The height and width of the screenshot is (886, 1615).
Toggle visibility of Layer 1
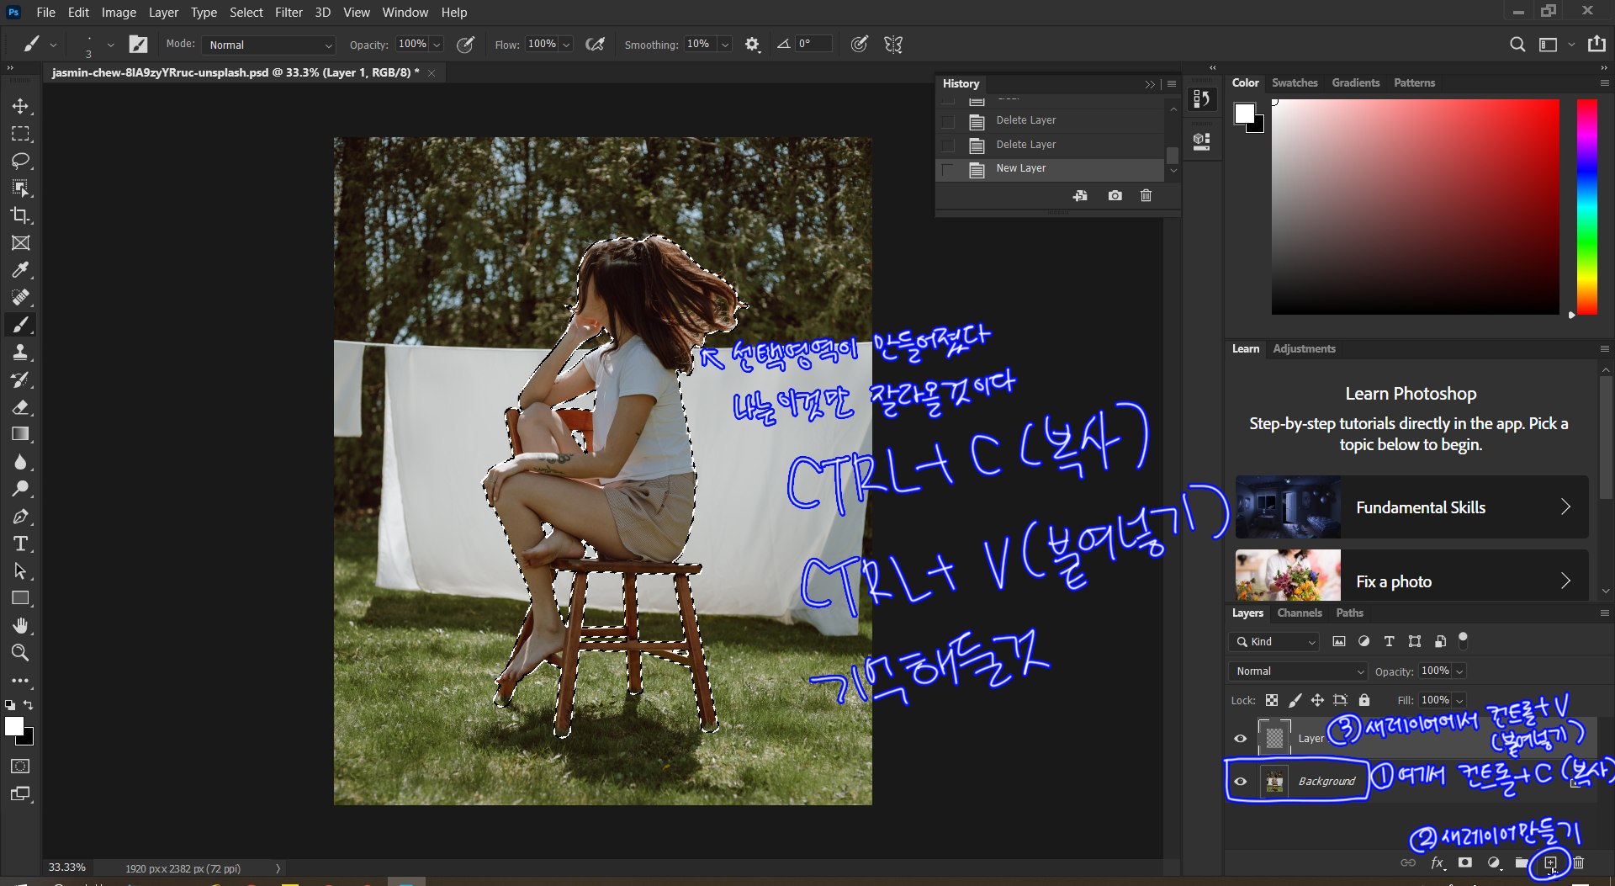coord(1240,738)
